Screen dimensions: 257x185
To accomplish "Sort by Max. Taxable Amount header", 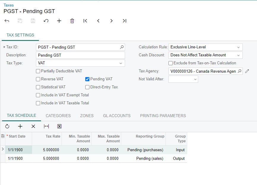I will (x=106, y=139).
